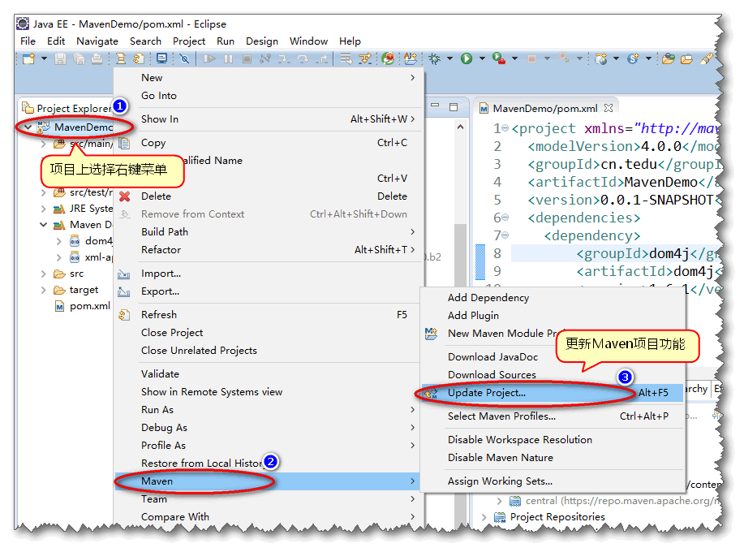Click the New Maven Module Project icon
This screenshot has width=744, height=552.
coord(432,333)
